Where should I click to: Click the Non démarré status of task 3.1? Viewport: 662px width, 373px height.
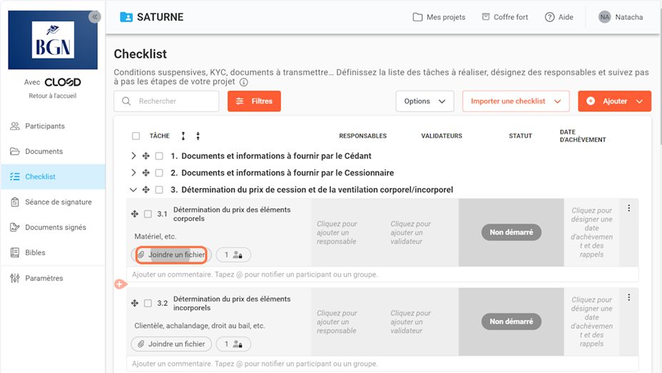point(511,232)
